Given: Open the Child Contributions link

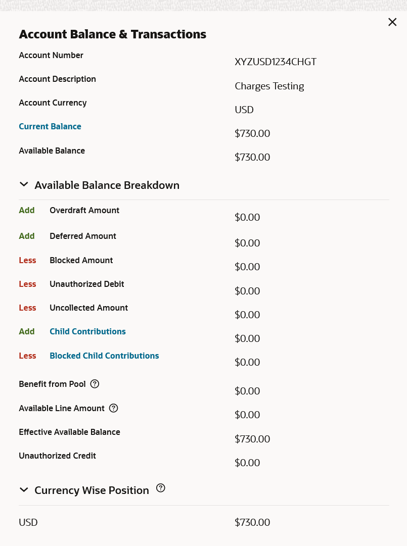Looking at the screenshot, I should 87,332.
